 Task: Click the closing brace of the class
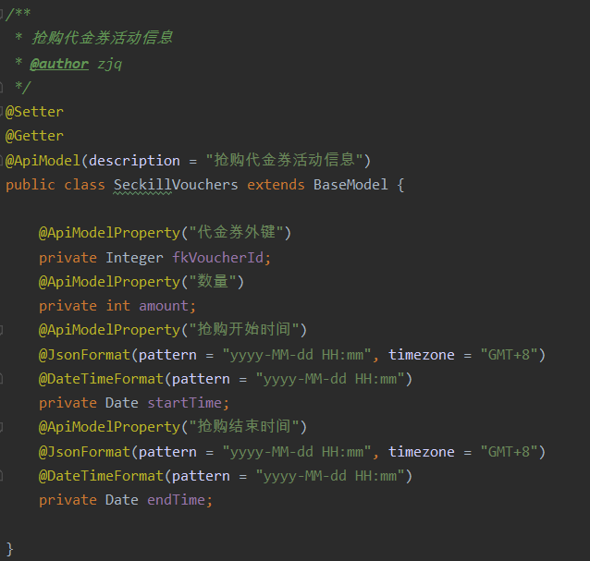click(x=10, y=549)
